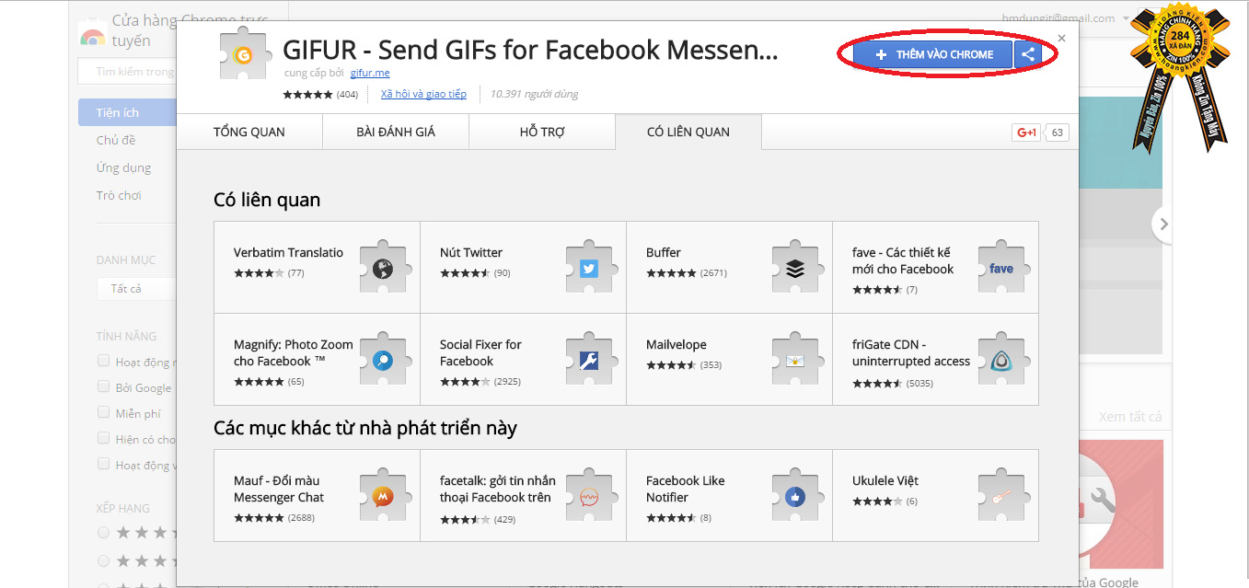
Task: Click the Verbatim Translatio globe icon
Action: pyautogui.click(x=383, y=269)
